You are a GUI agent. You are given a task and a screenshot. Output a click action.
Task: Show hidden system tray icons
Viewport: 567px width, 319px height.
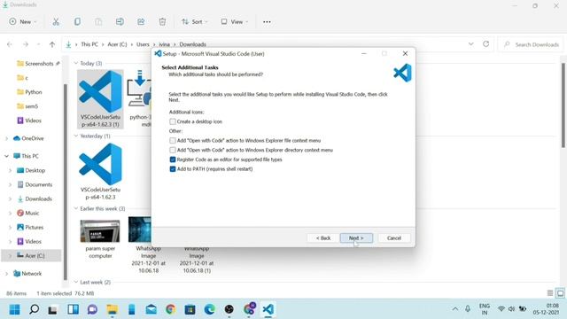tap(455, 309)
